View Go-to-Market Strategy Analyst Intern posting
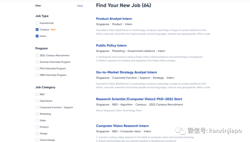This screenshot has height=142, width=250. point(126,72)
